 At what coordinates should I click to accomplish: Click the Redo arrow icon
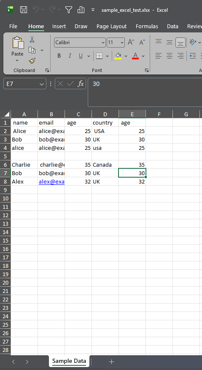(52, 10)
